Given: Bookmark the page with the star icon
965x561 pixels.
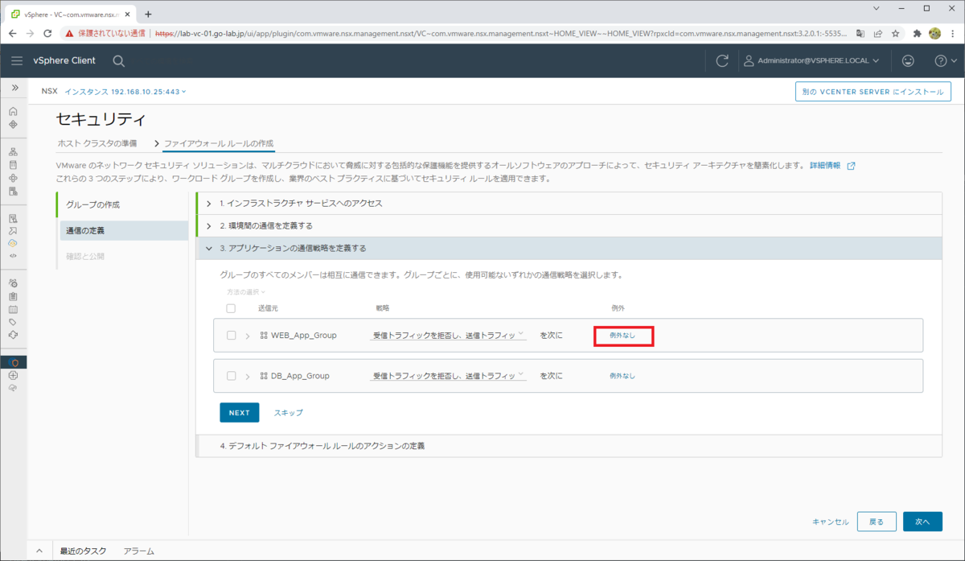Looking at the screenshot, I should 895,34.
